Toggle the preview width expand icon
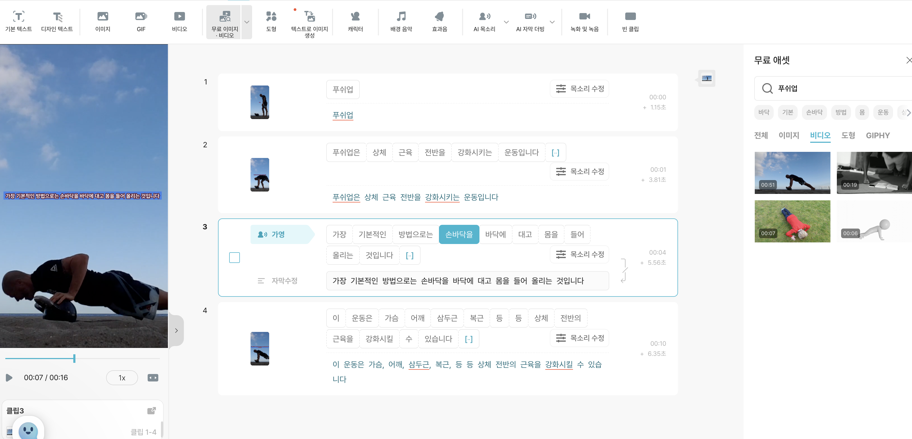Screen dimensions: 912x439 153,377
